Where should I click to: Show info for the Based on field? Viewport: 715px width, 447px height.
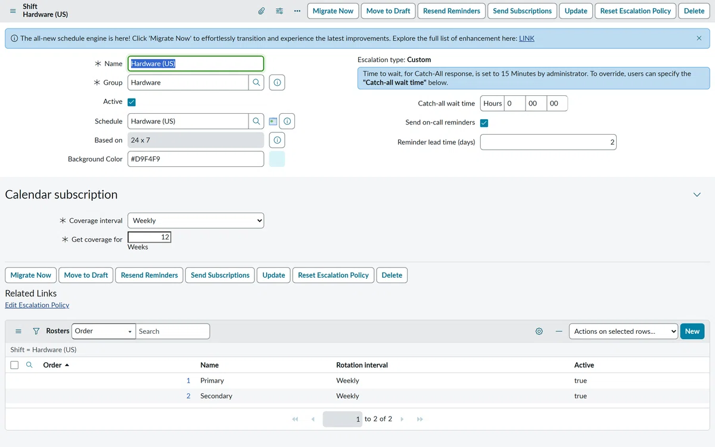pyautogui.click(x=277, y=140)
